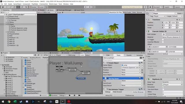Toggle Get Key Down action checkbox
The image size is (185, 104).
106,78
